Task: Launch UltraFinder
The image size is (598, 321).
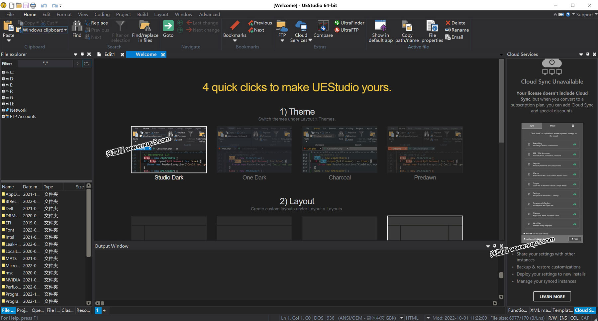Action: point(349,23)
